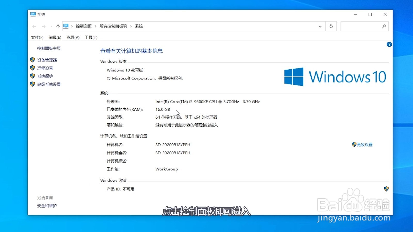Go back with the left arrow

(x=34, y=26)
